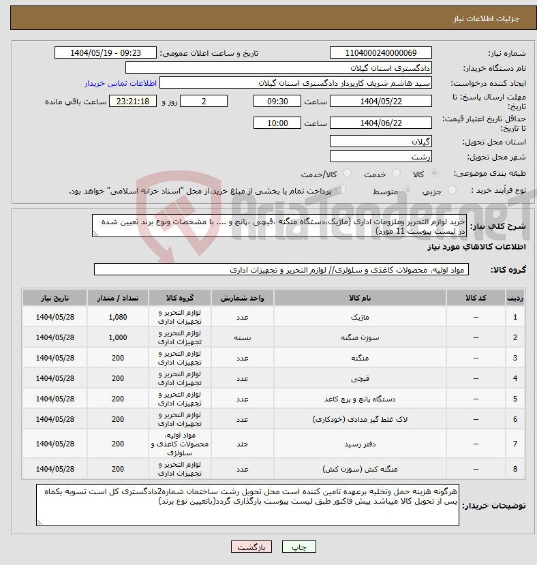Click the منگنه کش (سوزن کش) cell
The width and height of the screenshot is (537, 565).
click(360, 469)
